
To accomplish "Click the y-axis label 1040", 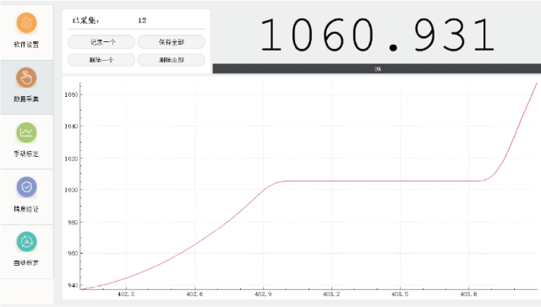I will 71,127.
